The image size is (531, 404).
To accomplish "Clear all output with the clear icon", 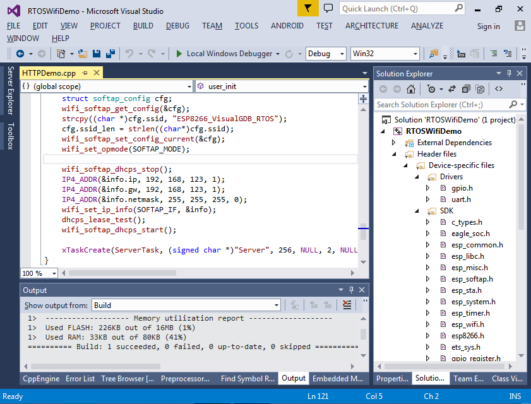I will tap(347, 305).
